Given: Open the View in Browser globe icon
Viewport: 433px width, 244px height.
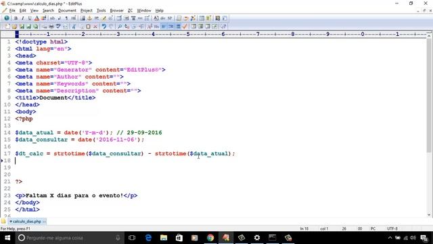Looking at the screenshot, I should pos(7,18).
